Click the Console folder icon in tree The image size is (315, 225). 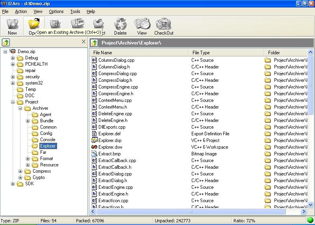pyautogui.click(x=35, y=140)
